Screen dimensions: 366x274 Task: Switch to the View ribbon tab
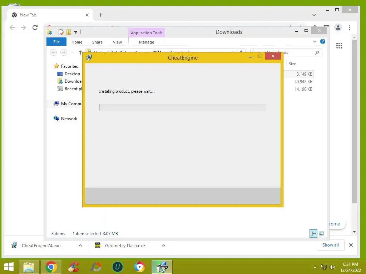click(x=117, y=42)
